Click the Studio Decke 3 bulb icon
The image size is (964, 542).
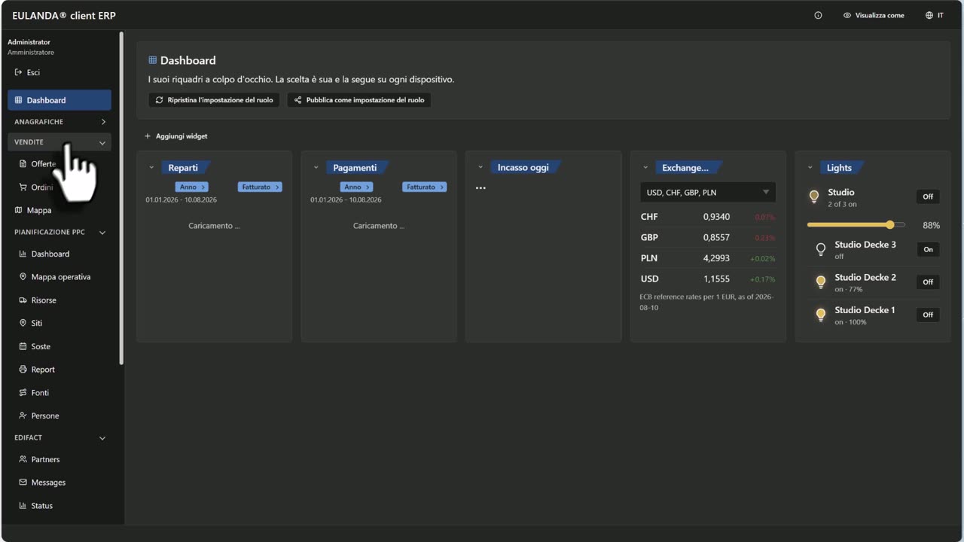point(821,249)
